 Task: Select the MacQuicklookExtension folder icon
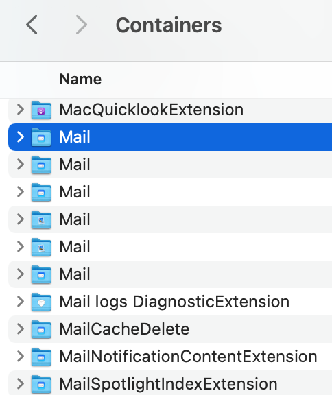41,110
